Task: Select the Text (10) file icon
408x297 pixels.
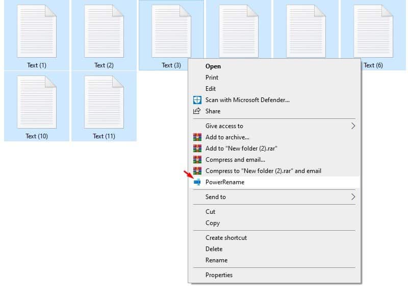Action: coord(37,102)
